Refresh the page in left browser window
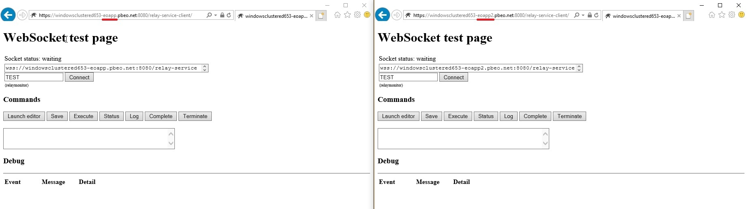This screenshot has width=748, height=209. (x=229, y=15)
